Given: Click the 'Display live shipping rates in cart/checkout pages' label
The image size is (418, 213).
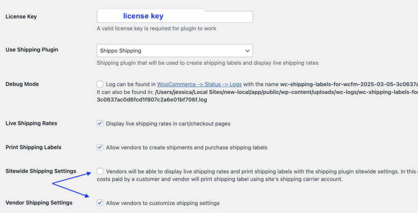Looking at the screenshot, I should click(x=168, y=124).
